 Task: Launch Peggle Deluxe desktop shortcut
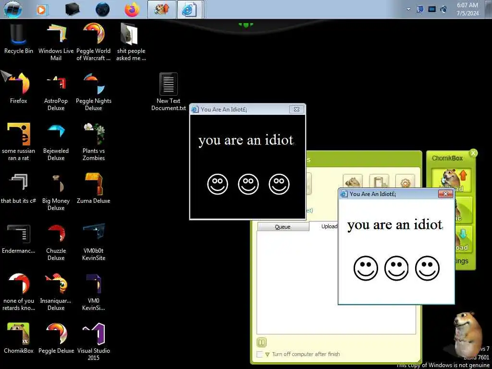[x=56, y=338]
